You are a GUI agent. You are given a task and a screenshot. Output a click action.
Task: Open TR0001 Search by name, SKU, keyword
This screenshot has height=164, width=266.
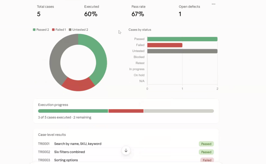coord(126,144)
